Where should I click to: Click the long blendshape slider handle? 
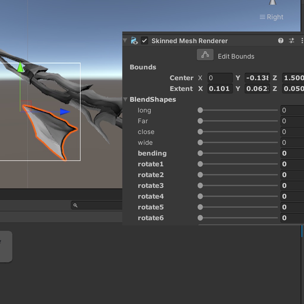coord(200,110)
